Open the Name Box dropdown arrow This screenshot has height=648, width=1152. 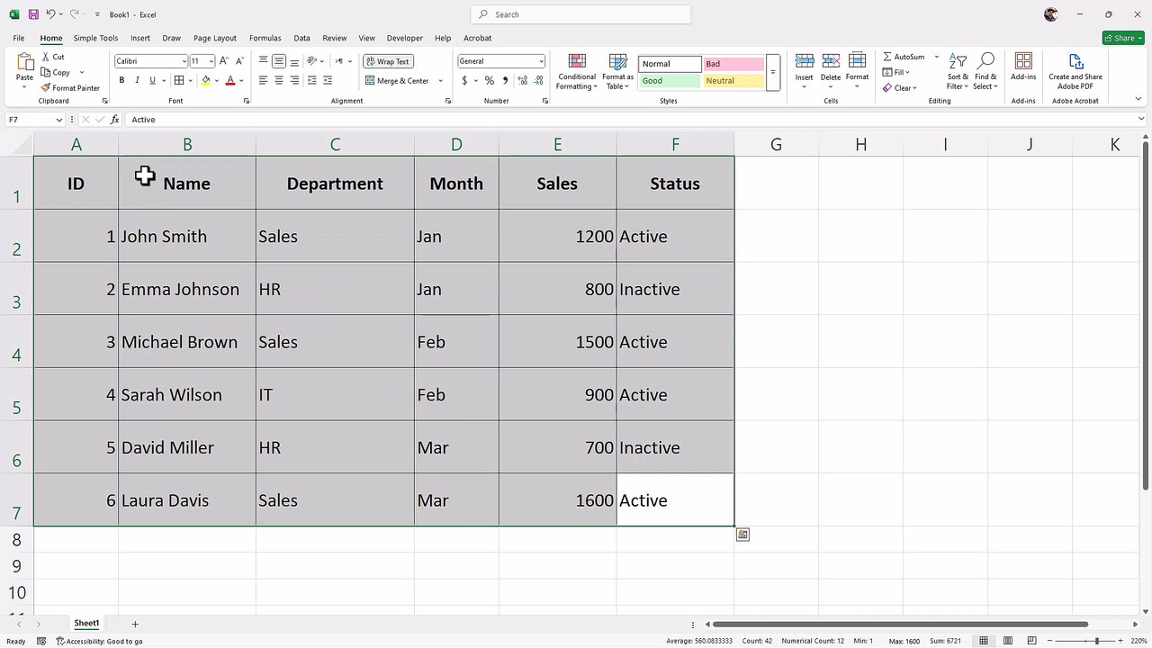[x=59, y=120]
